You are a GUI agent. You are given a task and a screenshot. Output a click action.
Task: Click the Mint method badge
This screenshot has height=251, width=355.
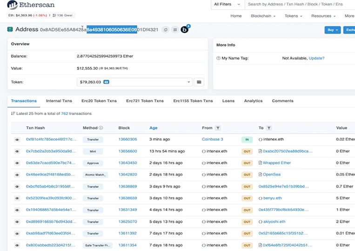pos(93,151)
